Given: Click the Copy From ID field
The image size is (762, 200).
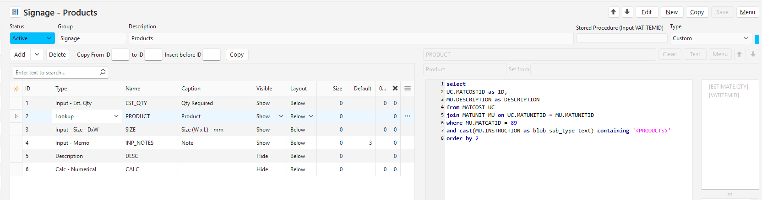Looking at the screenshot, I should [x=120, y=54].
